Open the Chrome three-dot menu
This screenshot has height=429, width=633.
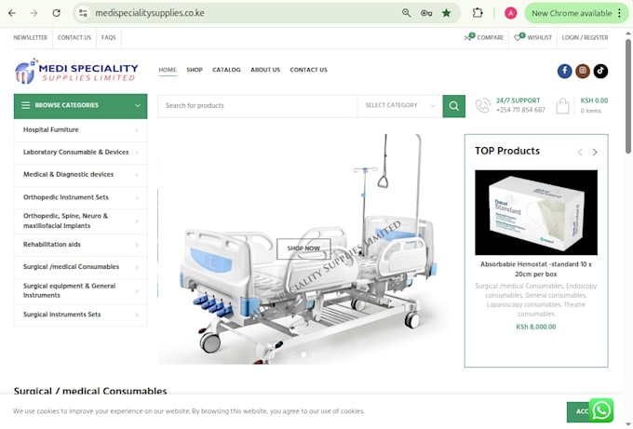pyautogui.click(x=620, y=13)
